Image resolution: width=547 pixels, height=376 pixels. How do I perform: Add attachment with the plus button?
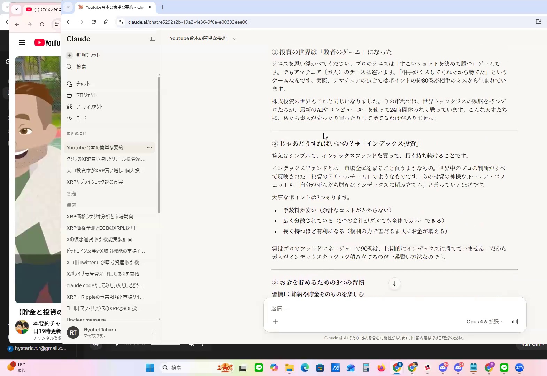(275, 322)
